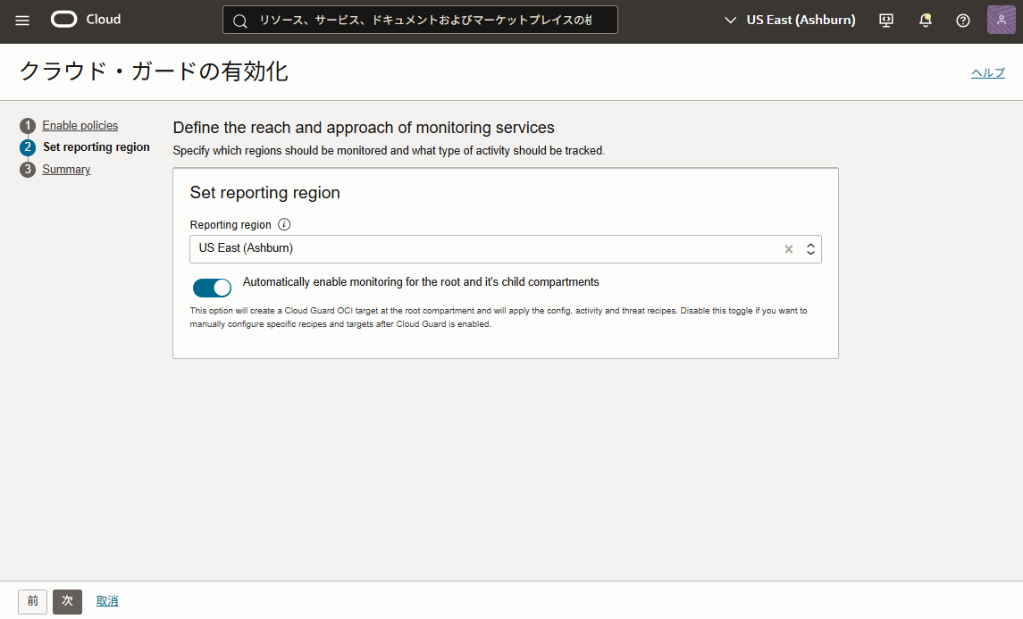The width and height of the screenshot is (1023, 619).
Task: Go to Summary step
Action: click(66, 170)
